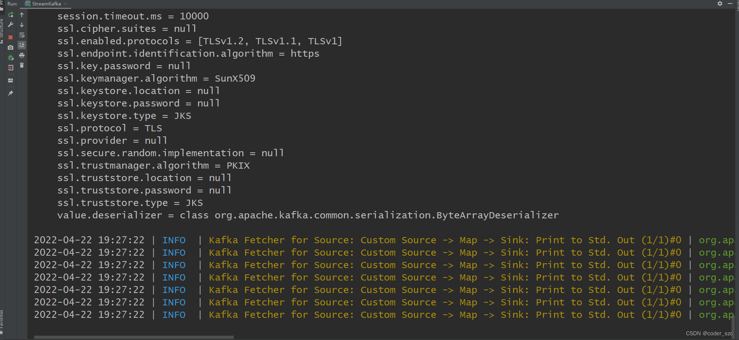Viewport: 739px width, 340px height.
Task: Click the 'ssl.keystore.type = JKS' line
Action: coord(124,116)
